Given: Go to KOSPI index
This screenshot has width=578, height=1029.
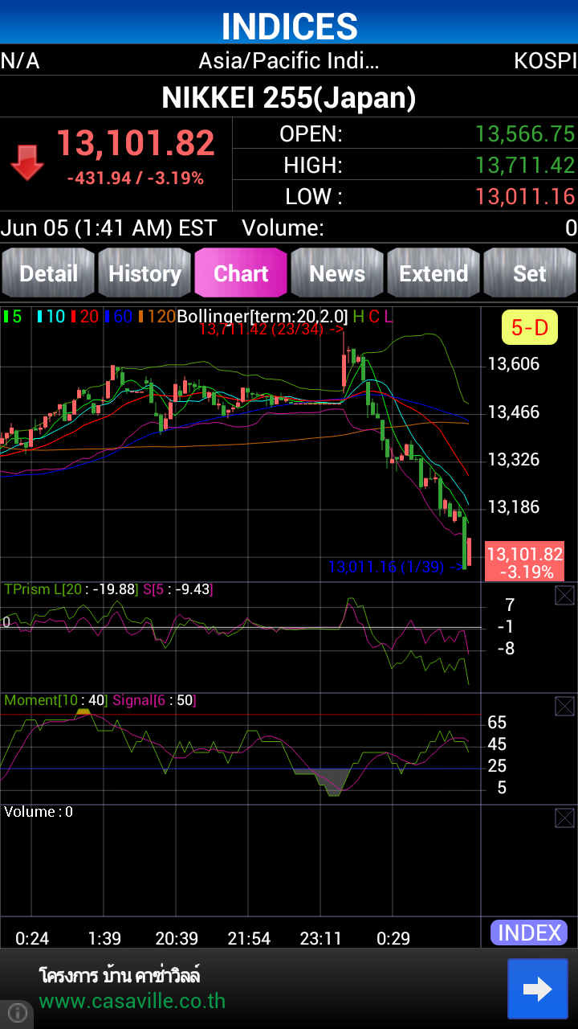Looking at the screenshot, I should click(x=545, y=61).
